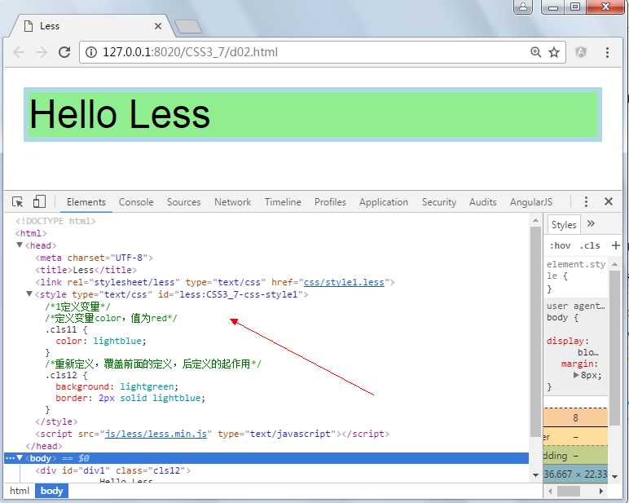This screenshot has height=503, width=629.
Task: View site information icon in address bar
Action: [x=91, y=52]
